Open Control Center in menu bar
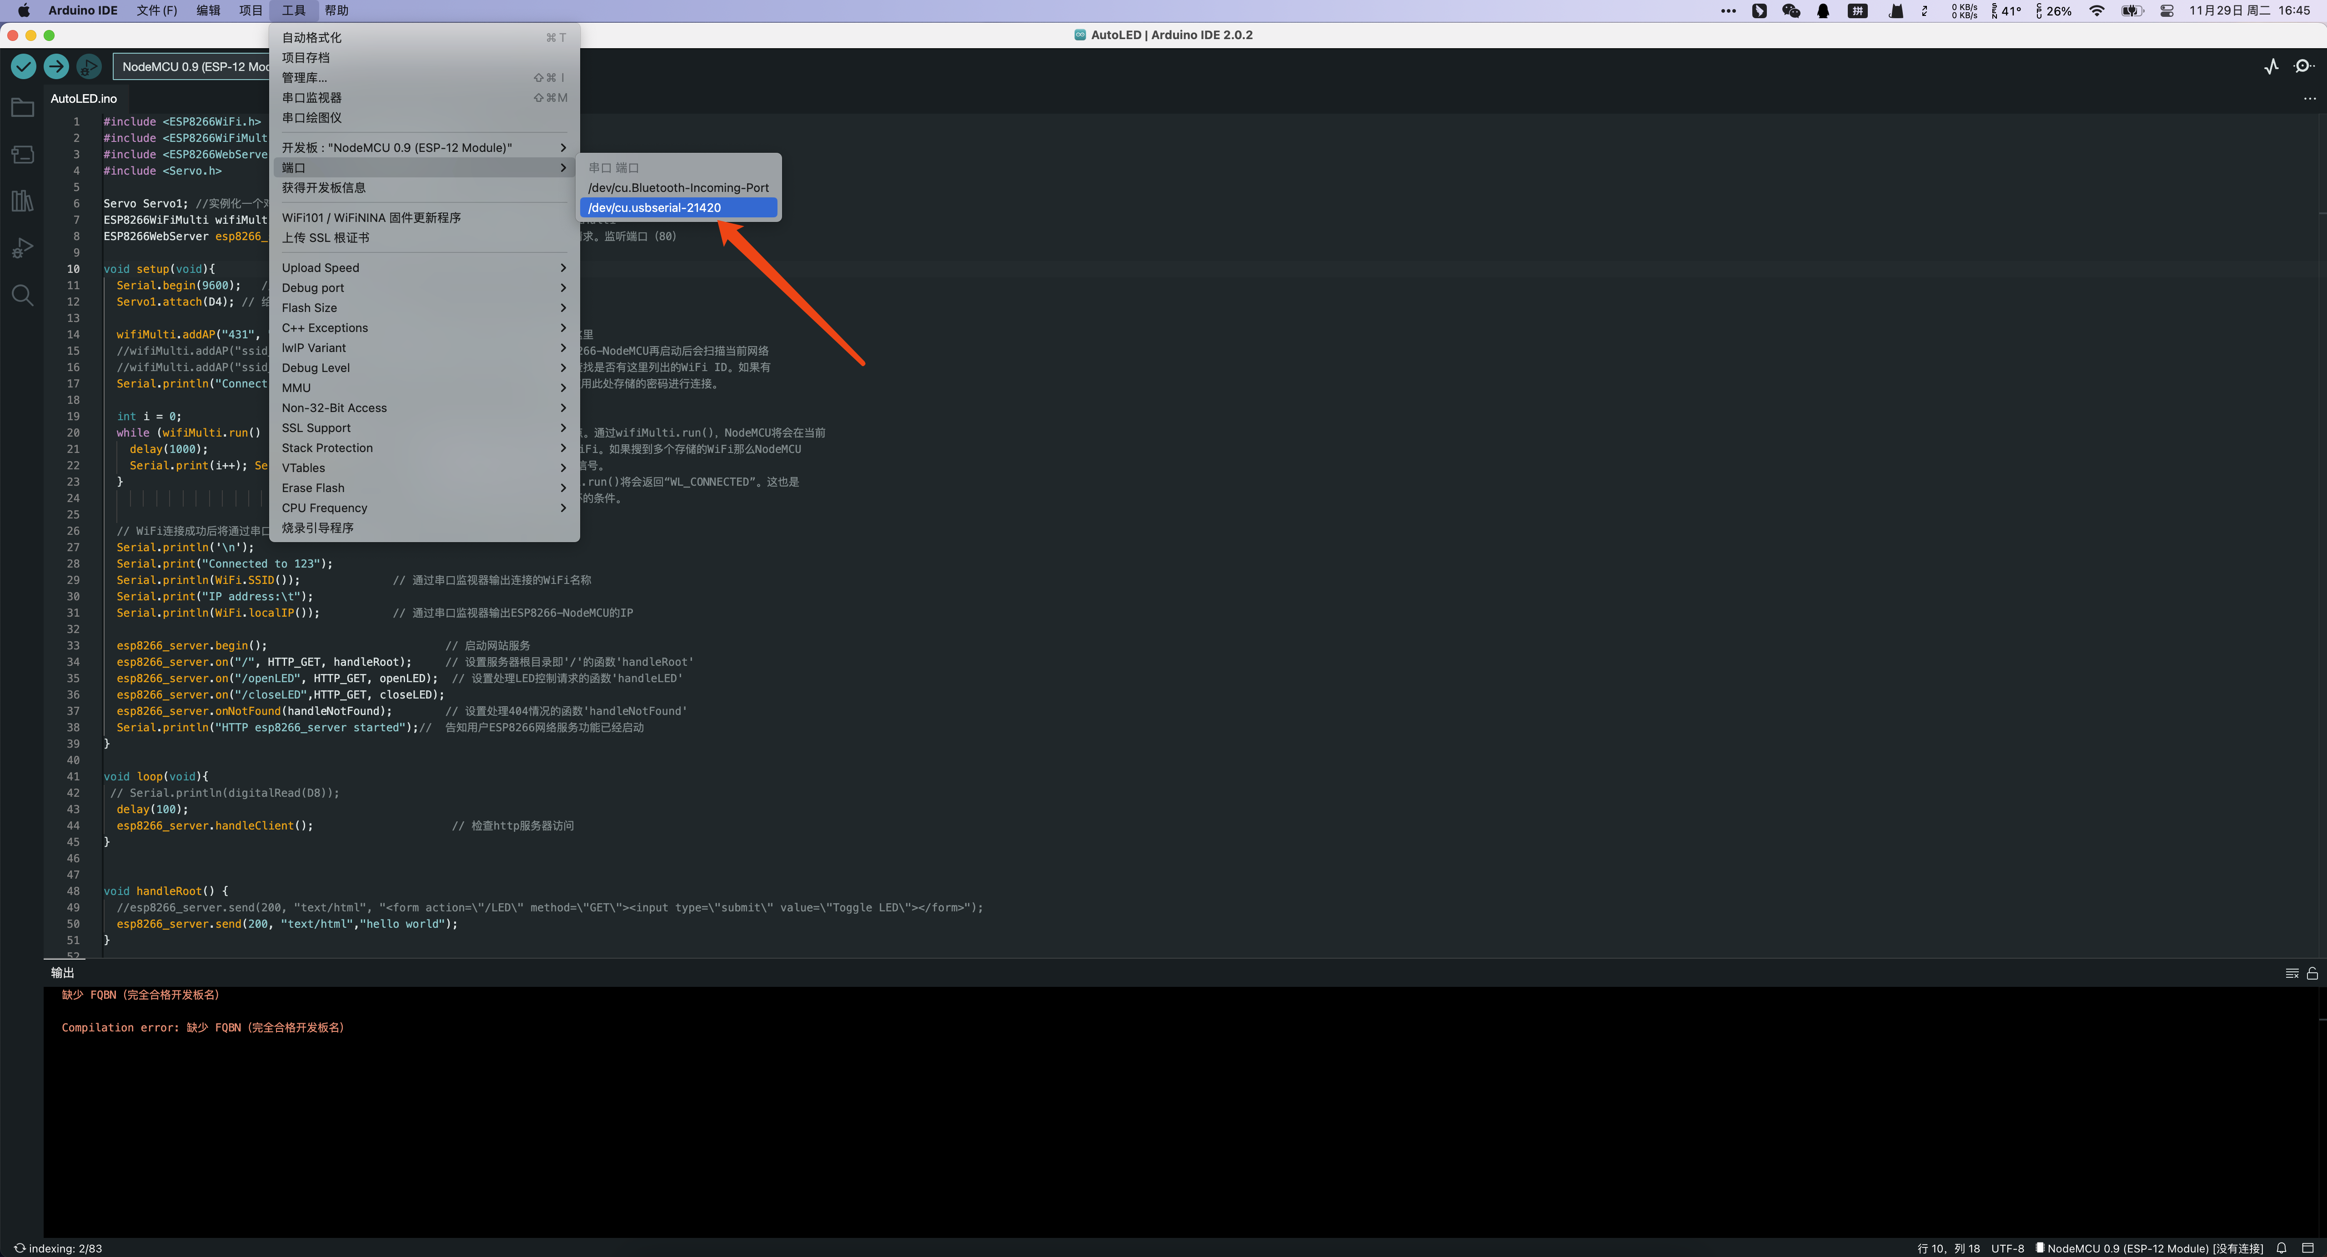 (x=2167, y=11)
